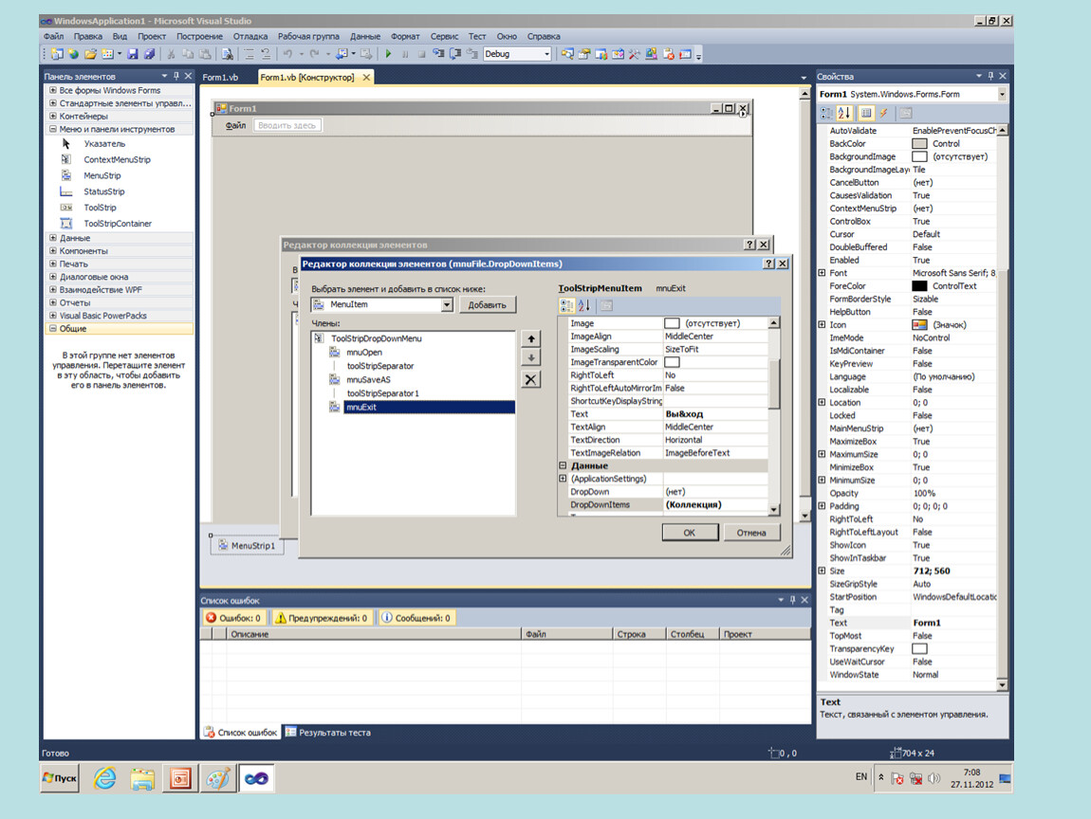The width and height of the screenshot is (1091, 819).
Task: Click the ForeColor black swatch
Action: (919, 285)
